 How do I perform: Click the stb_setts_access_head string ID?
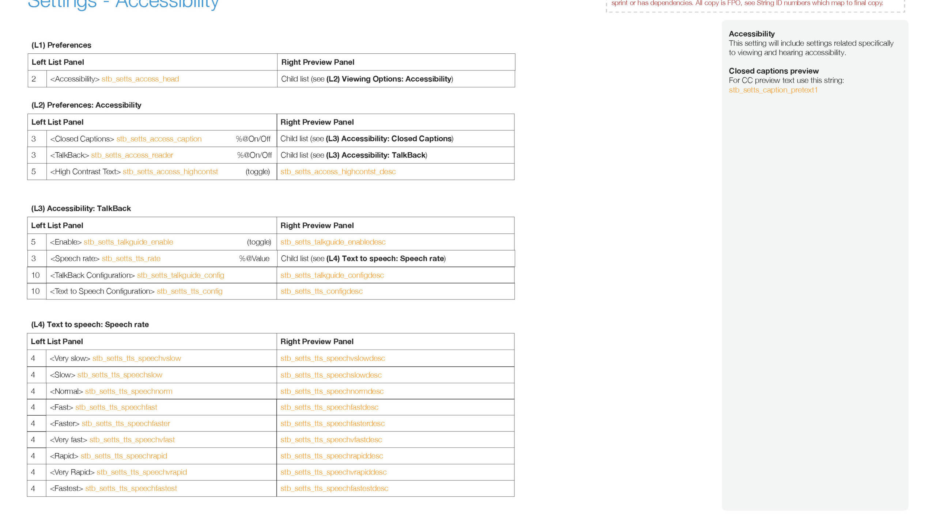point(140,79)
